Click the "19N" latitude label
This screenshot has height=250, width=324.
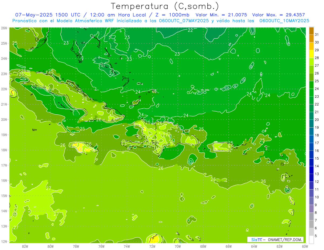(4, 135)
